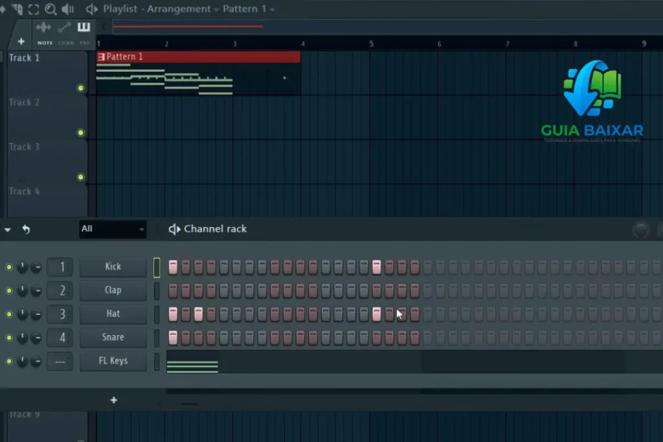Click the speaker icon before Playlist title

coord(91,9)
